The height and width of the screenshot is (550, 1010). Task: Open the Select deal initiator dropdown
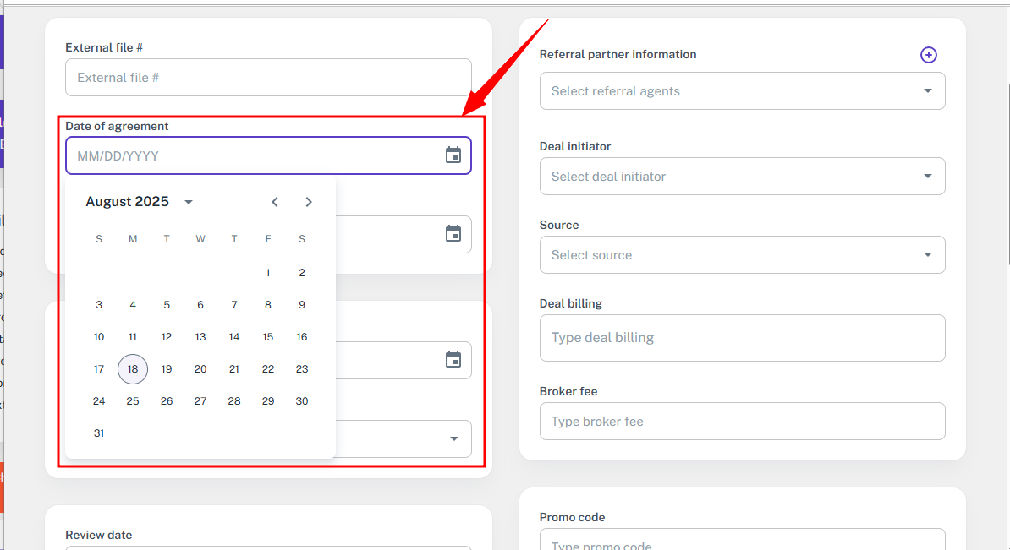click(x=742, y=177)
